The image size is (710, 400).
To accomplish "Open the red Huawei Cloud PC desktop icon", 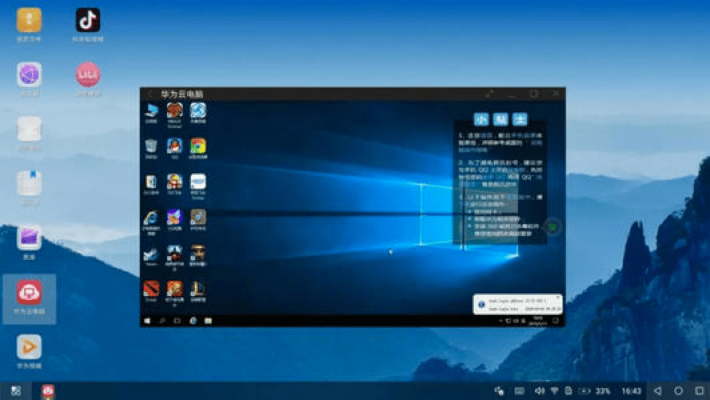I will (29, 292).
